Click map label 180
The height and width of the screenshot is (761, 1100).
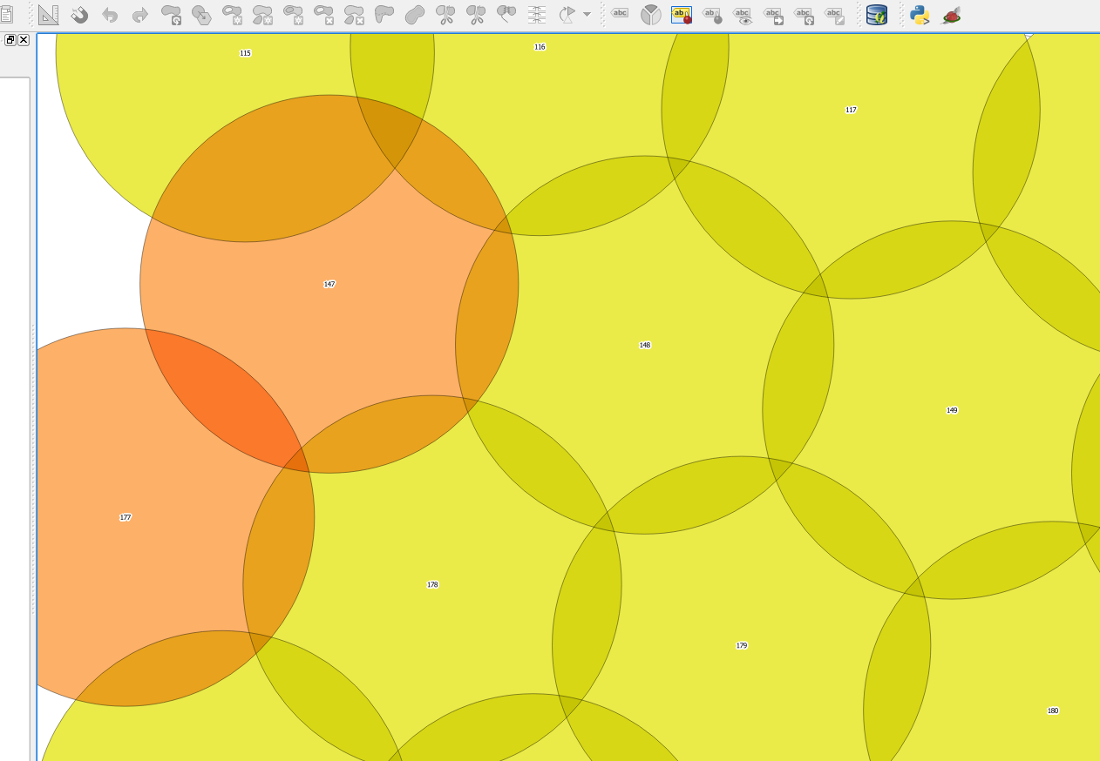click(1053, 711)
